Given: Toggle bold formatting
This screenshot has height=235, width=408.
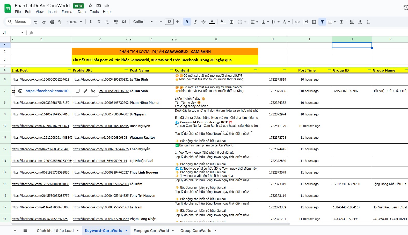Looking at the screenshot, I should (x=187, y=22).
